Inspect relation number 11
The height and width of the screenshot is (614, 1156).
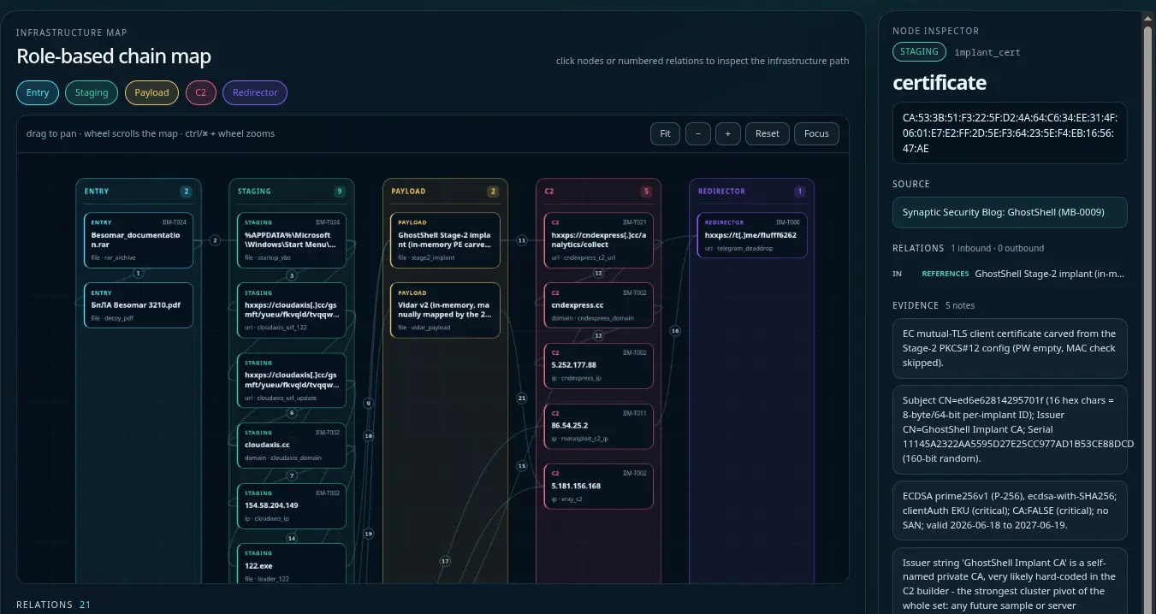click(x=522, y=240)
